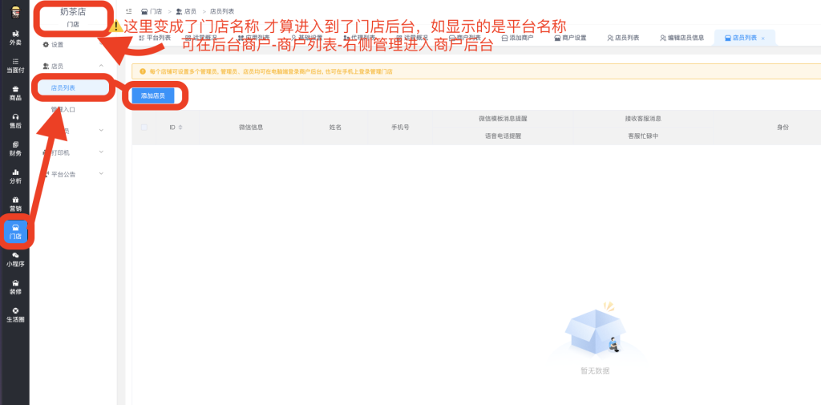Collapse the 店员 submenu group

point(101,66)
